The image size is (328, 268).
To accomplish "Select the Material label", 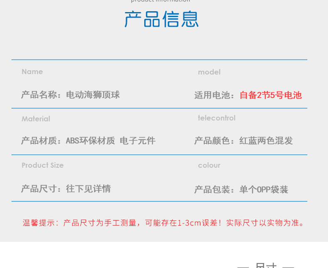I will (36, 119).
